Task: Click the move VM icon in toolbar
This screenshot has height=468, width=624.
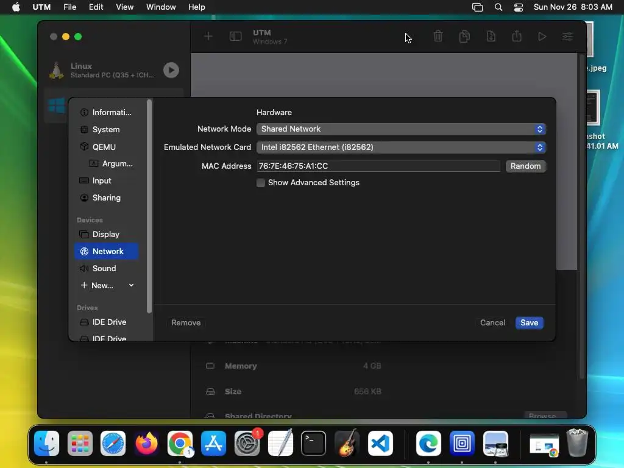Action: pos(491,37)
